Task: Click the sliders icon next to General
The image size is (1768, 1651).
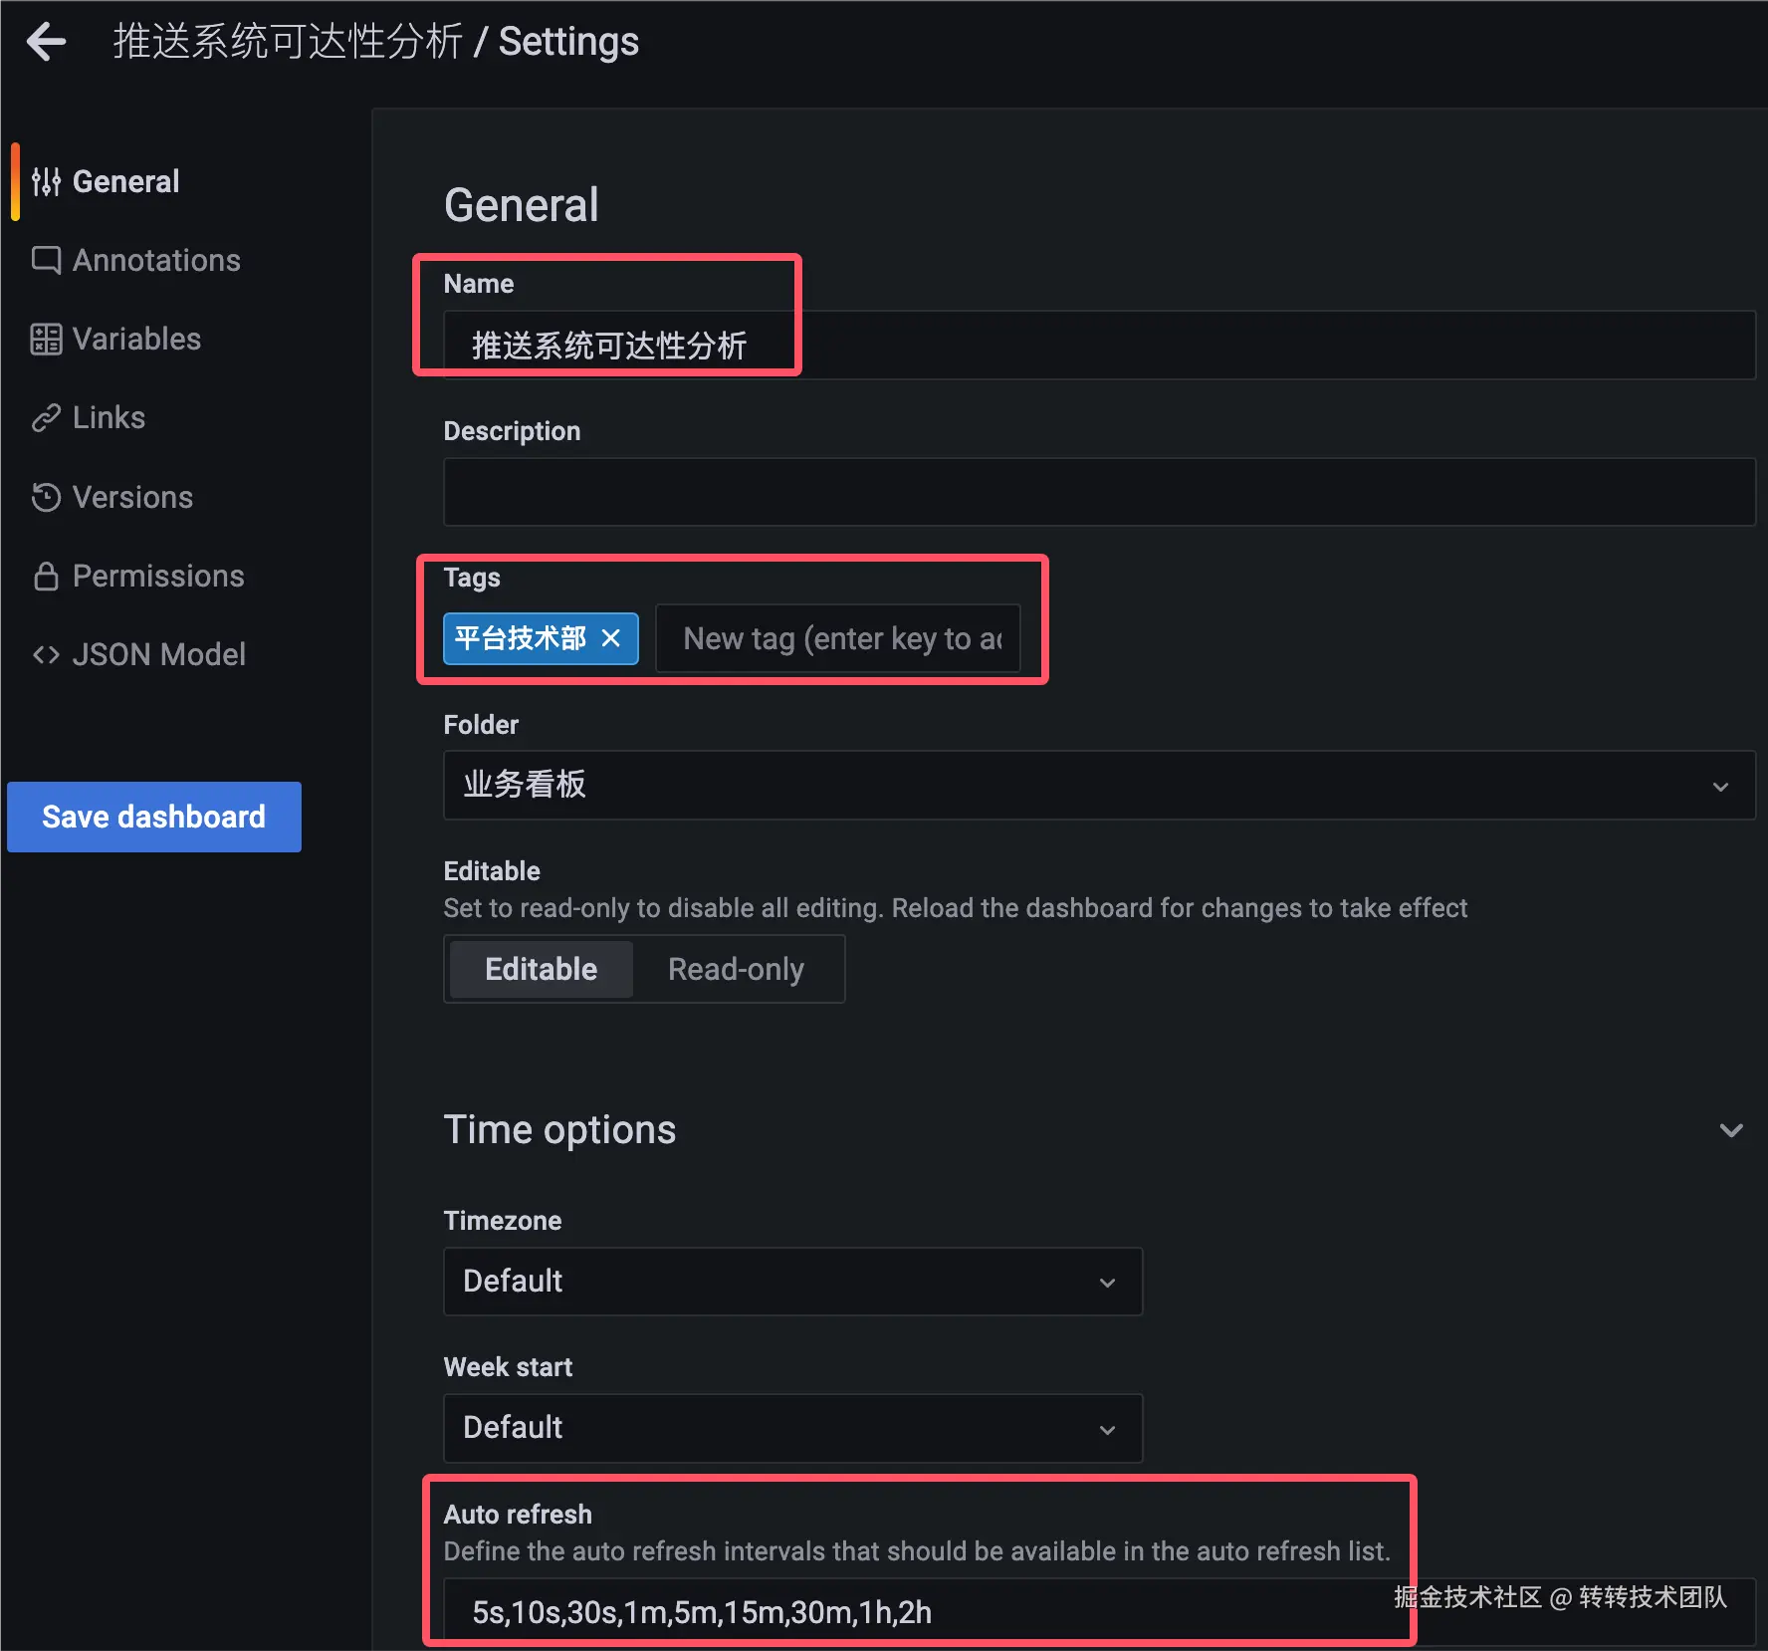Action: (x=46, y=180)
